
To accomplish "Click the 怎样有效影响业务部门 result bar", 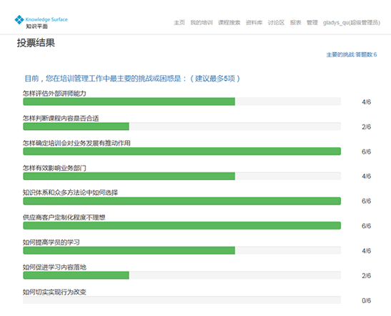I will (182, 176).
